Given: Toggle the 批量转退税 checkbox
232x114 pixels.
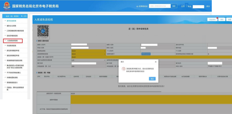Looking at the screenshot, I should (x=114, y=54).
